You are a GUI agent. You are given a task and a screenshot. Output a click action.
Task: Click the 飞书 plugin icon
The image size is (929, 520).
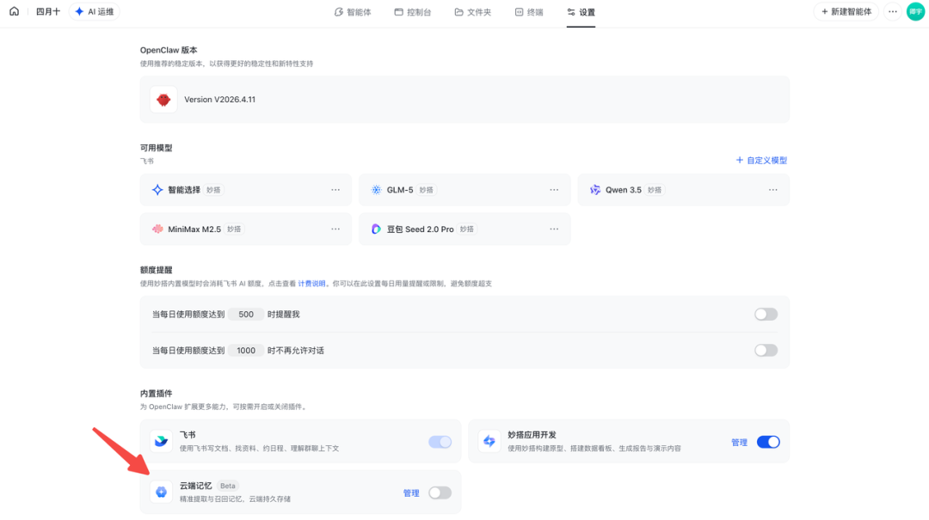[x=161, y=441]
